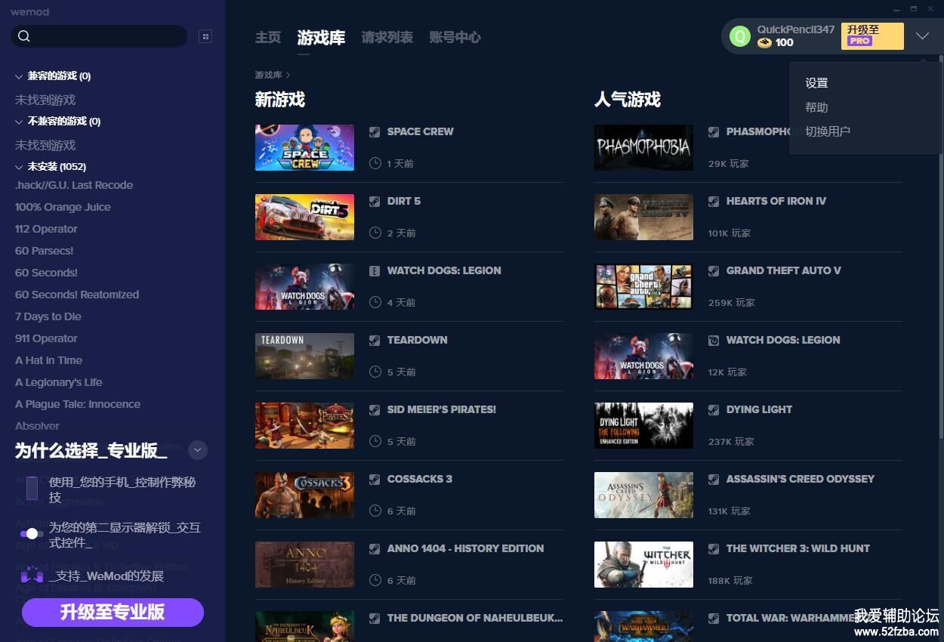Image resolution: width=944 pixels, height=642 pixels.
Task: Click the Steam icon beside THE DUNGEON OF NAHEULBEUK
Action: click(375, 618)
